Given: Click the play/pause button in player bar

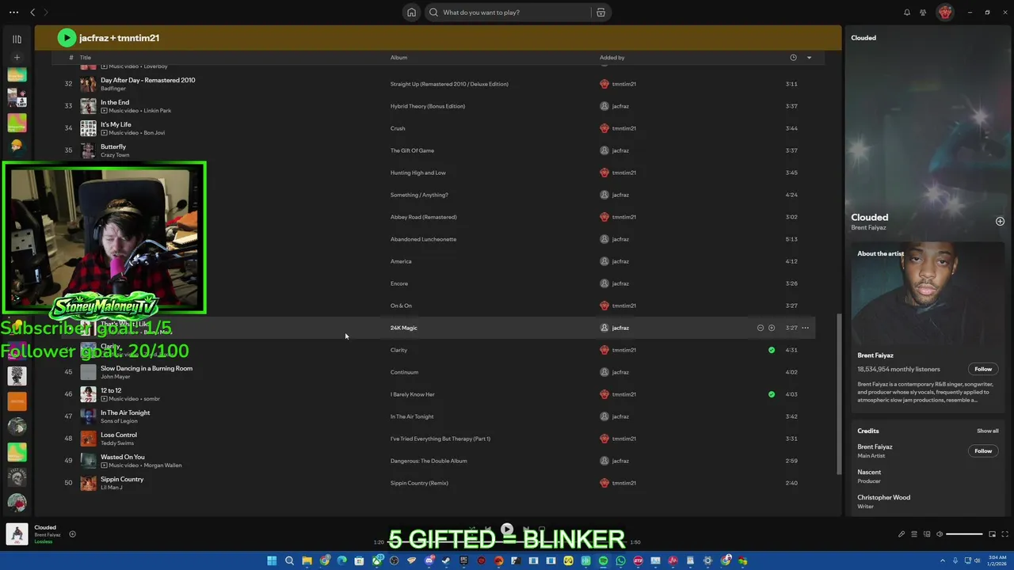Looking at the screenshot, I should (507, 530).
